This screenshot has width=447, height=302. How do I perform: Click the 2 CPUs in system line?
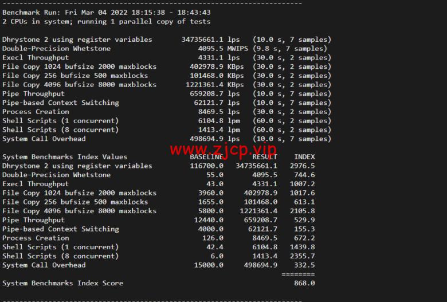(x=107, y=22)
